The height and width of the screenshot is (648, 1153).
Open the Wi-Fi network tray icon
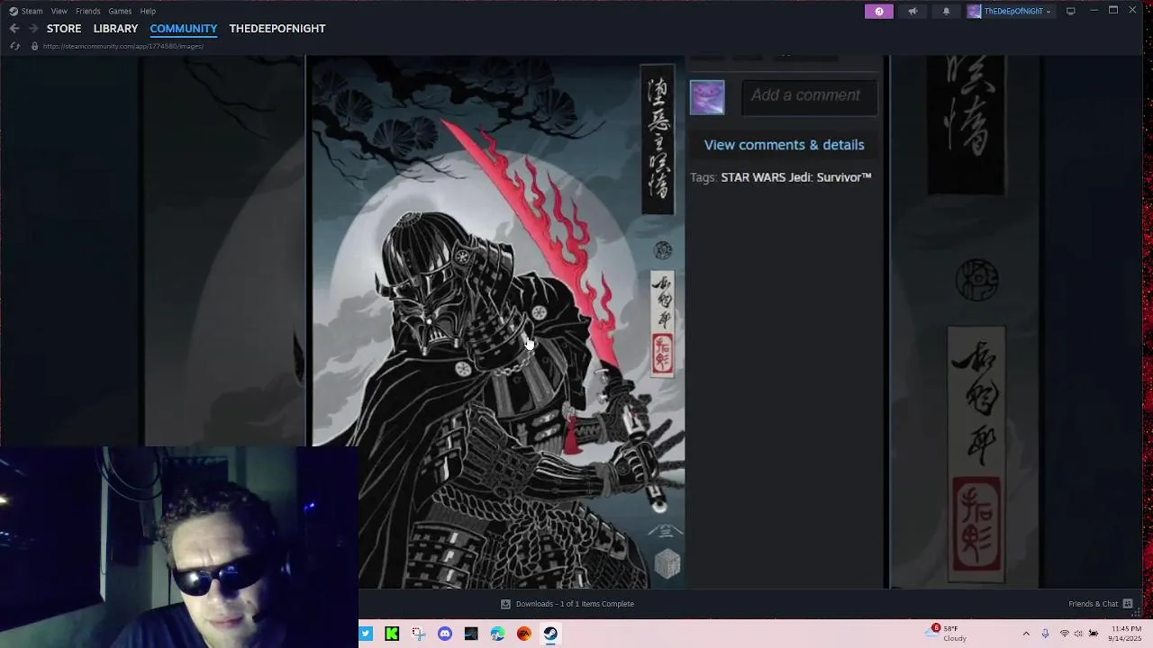click(1064, 634)
